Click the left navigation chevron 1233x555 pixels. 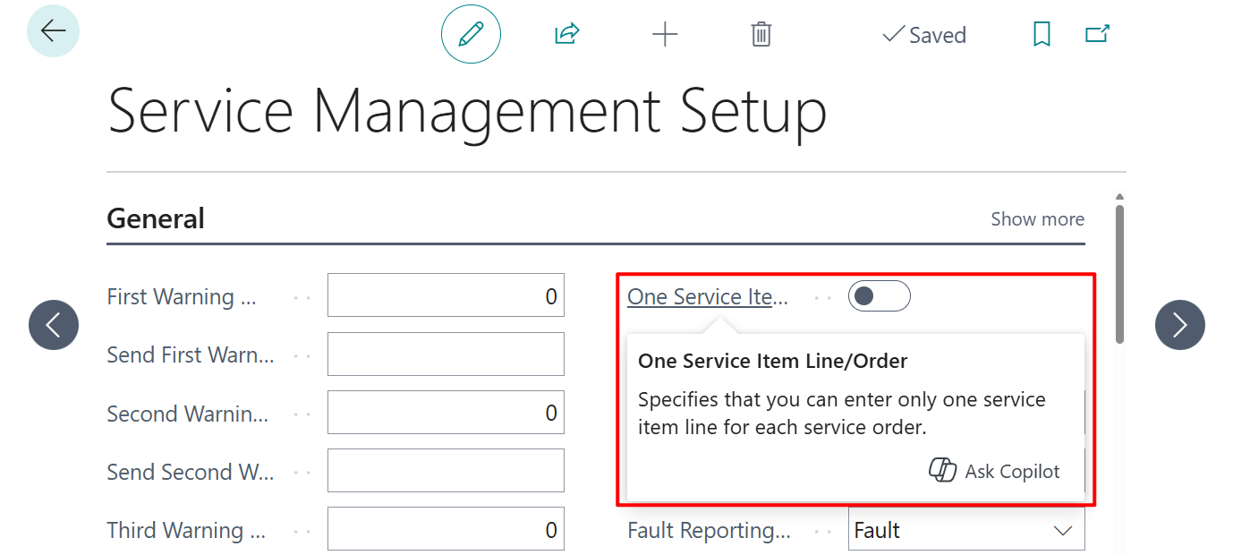pos(53,324)
